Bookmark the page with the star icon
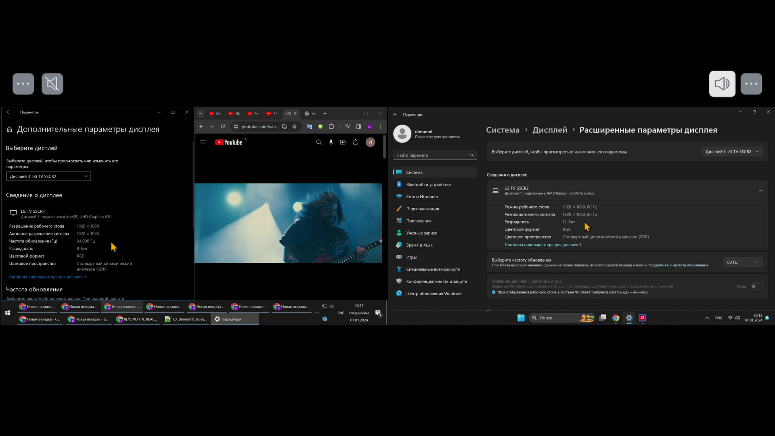 pyautogui.click(x=294, y=126)
